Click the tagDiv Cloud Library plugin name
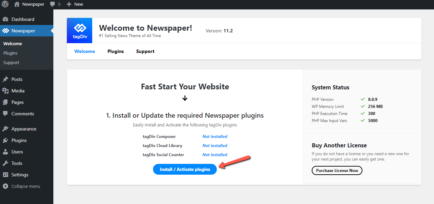The image size is (434, 204). tap(162, 146)
